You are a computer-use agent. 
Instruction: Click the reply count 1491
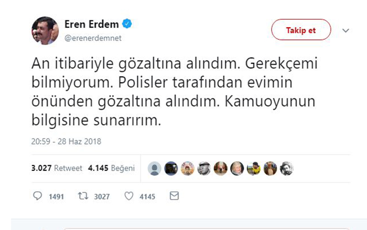pos(55,197)
